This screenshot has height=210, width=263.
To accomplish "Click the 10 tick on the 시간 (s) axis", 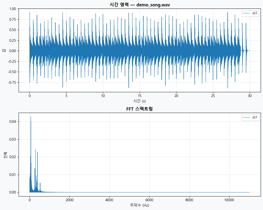I will [x=103, y=96].
